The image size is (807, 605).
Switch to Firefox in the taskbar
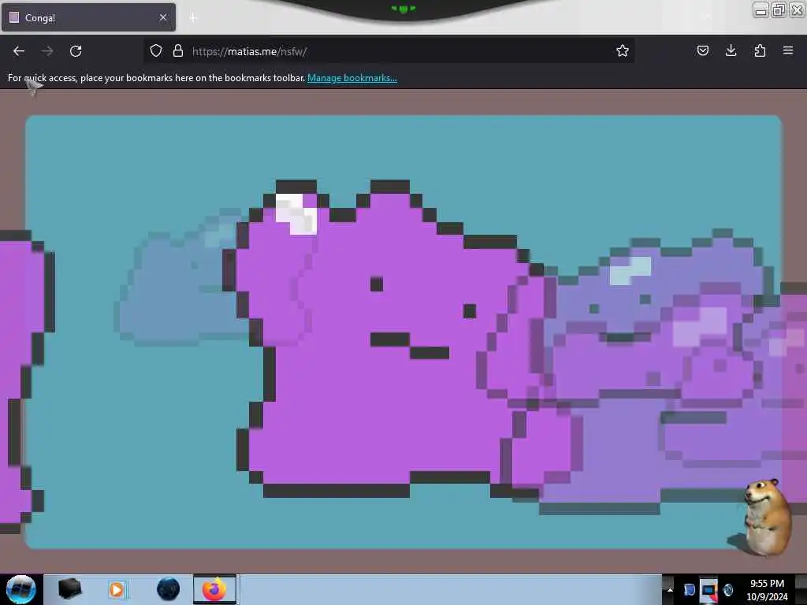tap(214, 589)
